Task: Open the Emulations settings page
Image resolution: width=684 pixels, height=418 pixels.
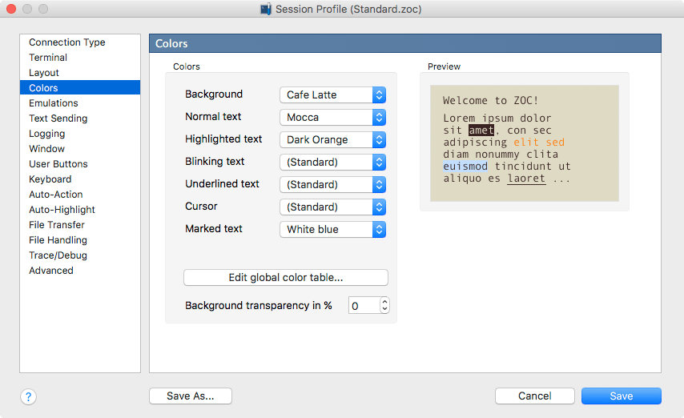Action: coord(80,103)
